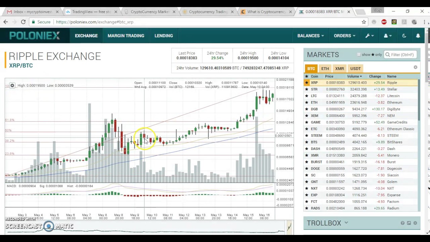Collapse the Trollbox panel chevron
Viewport: 430px width, 242px height.
click(346, 223)
